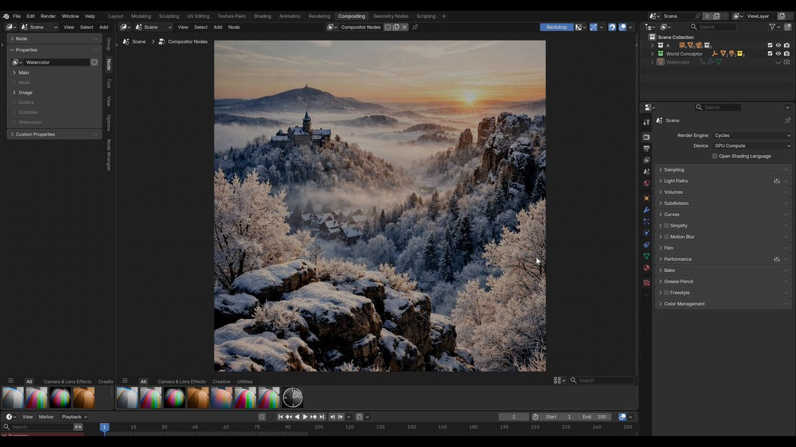
Task: Jump to the first frame
Action: 281,417
